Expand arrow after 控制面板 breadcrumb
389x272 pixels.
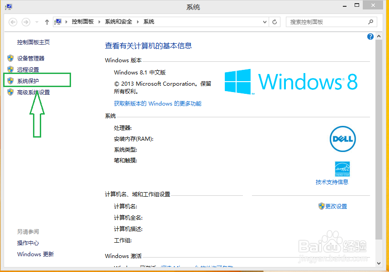[x=99, y=22]
